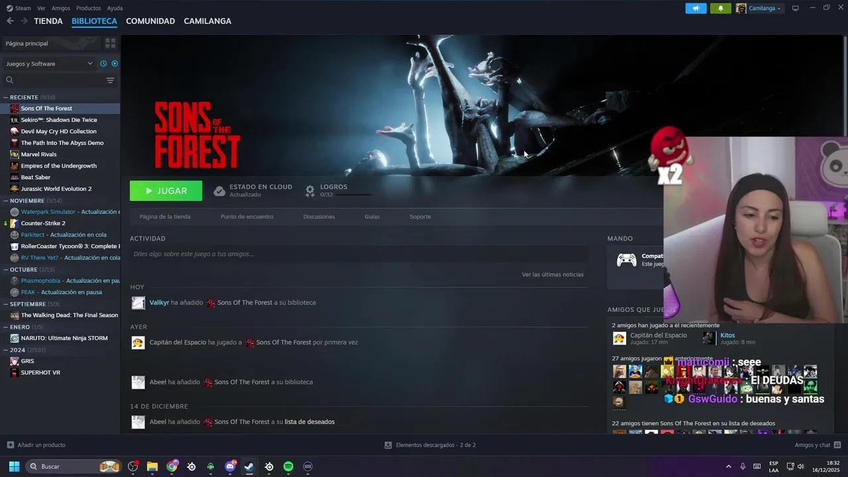Select The Path Into The Abyss Demo
This screenshot has width=848, height=477.
pos(62,143)
